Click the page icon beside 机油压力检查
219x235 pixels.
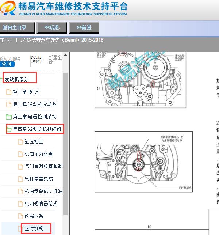20,154
